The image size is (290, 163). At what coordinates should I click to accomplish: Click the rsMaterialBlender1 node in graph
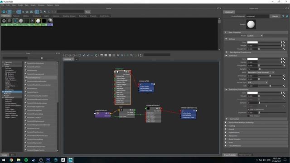pos(154,115)
